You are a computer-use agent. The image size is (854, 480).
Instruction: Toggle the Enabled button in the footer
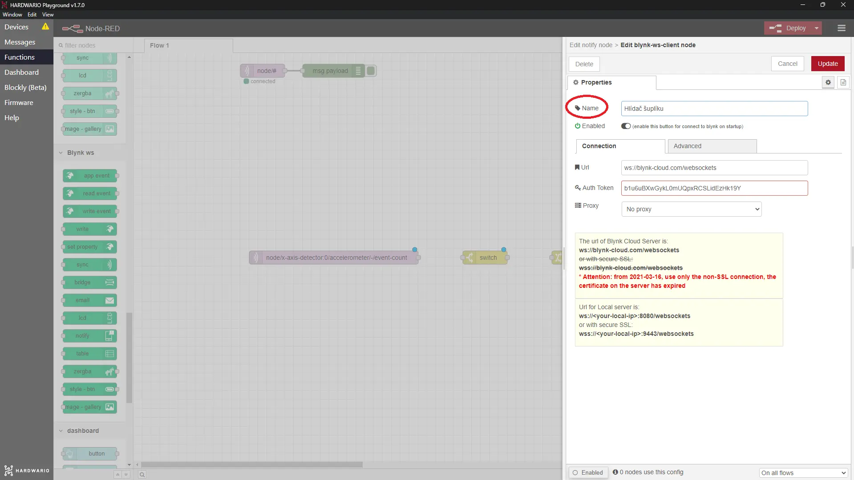[x=588, y=472]
